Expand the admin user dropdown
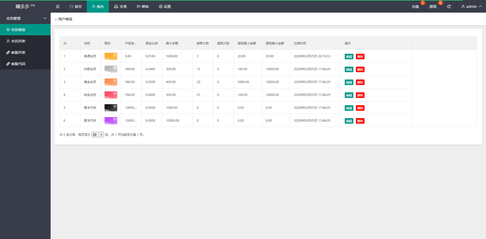 [471, 7]
